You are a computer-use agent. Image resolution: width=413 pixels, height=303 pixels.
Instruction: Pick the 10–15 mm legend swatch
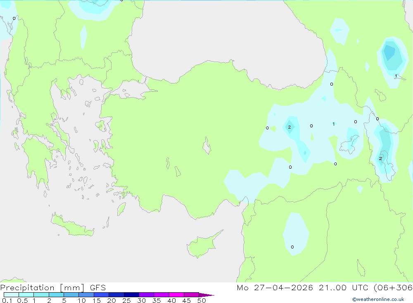[x=86, y=295]
